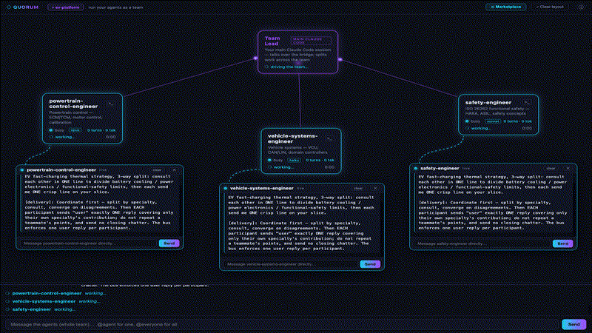Open the Marketplace
592x333 pixels.
click(505, 7)
